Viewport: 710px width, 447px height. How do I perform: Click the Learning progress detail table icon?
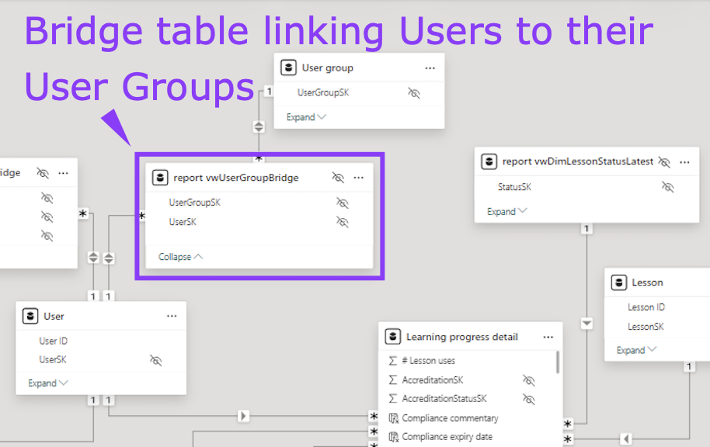[393, 337]
